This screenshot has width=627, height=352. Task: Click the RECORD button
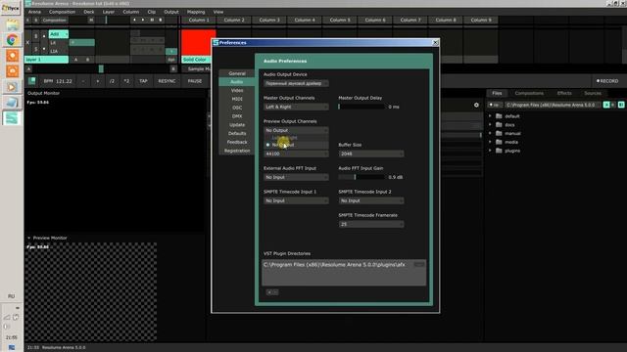click(x=607, y=81)
